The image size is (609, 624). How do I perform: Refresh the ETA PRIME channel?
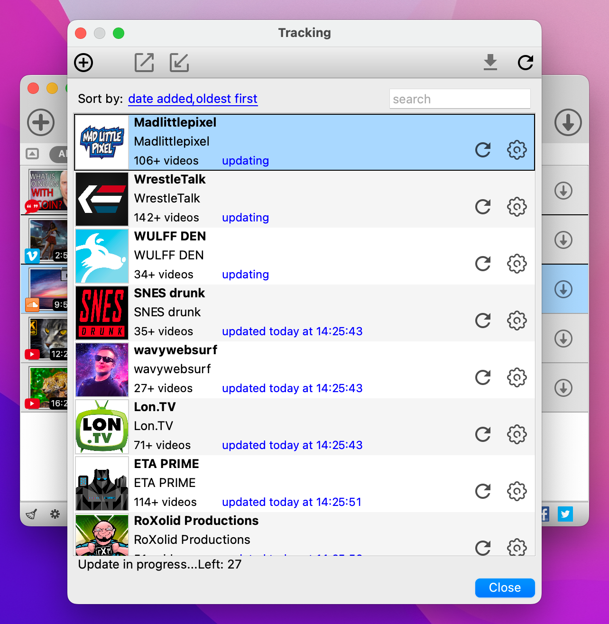point(483,491)
